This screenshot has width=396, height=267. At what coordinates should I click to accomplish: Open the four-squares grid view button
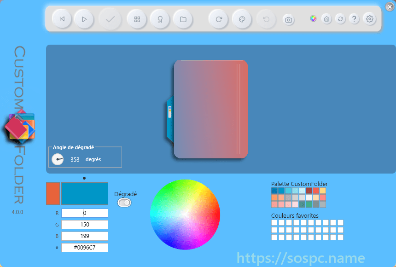(137, 19)
